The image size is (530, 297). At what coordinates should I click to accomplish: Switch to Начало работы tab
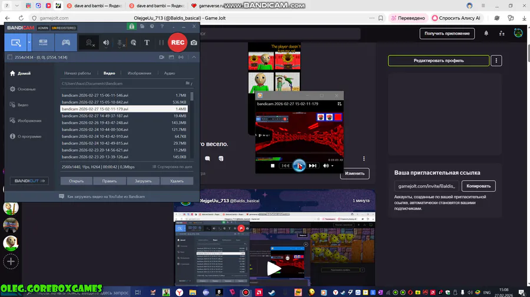coord(77,74)
